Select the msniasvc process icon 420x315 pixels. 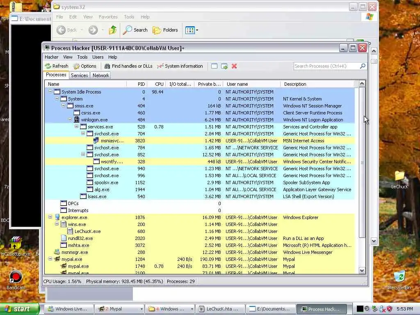point(96,140)
